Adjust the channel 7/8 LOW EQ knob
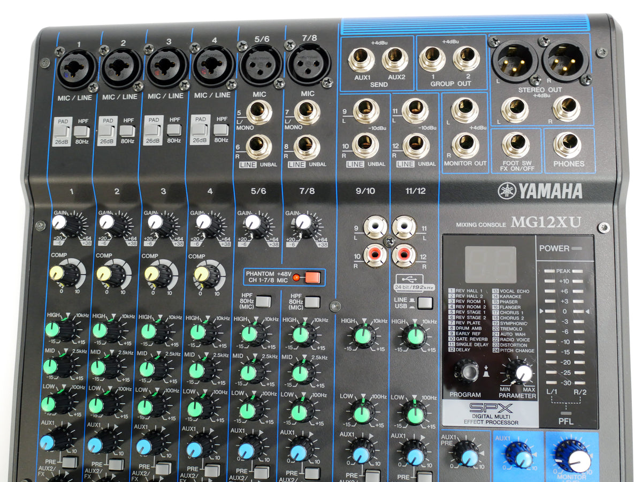642x482 pixels. [303, 410]
